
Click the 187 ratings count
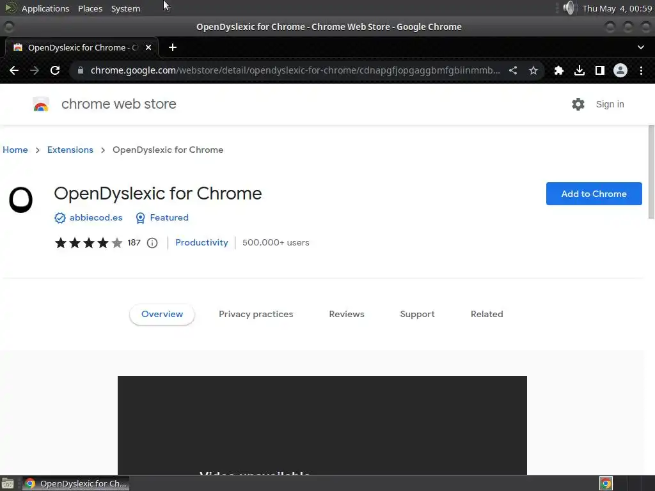pyautogui.click(x=134, y=243)
